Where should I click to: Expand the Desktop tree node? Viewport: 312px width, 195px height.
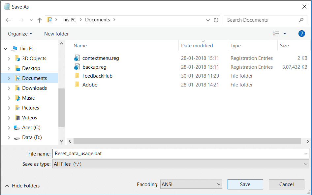[9, 68]
